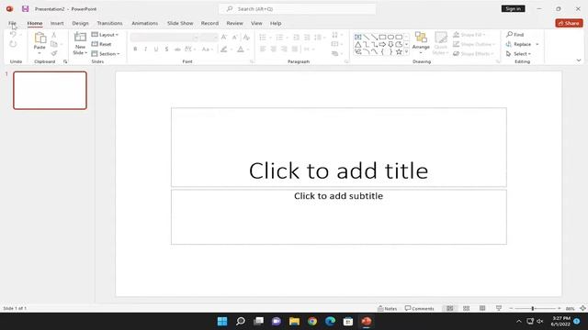Click the zoom percentage level
This screenshot has height=330, width=588.
[570, 308]
